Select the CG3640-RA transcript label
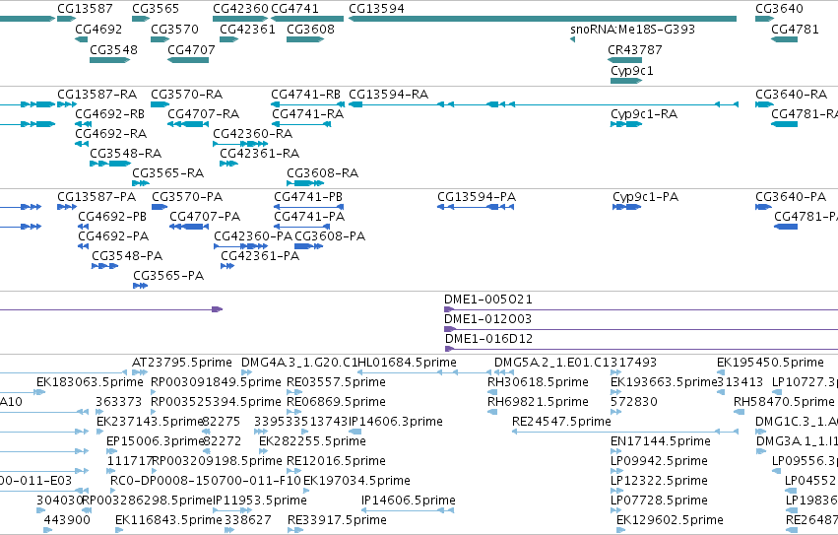 pos(791,95)
